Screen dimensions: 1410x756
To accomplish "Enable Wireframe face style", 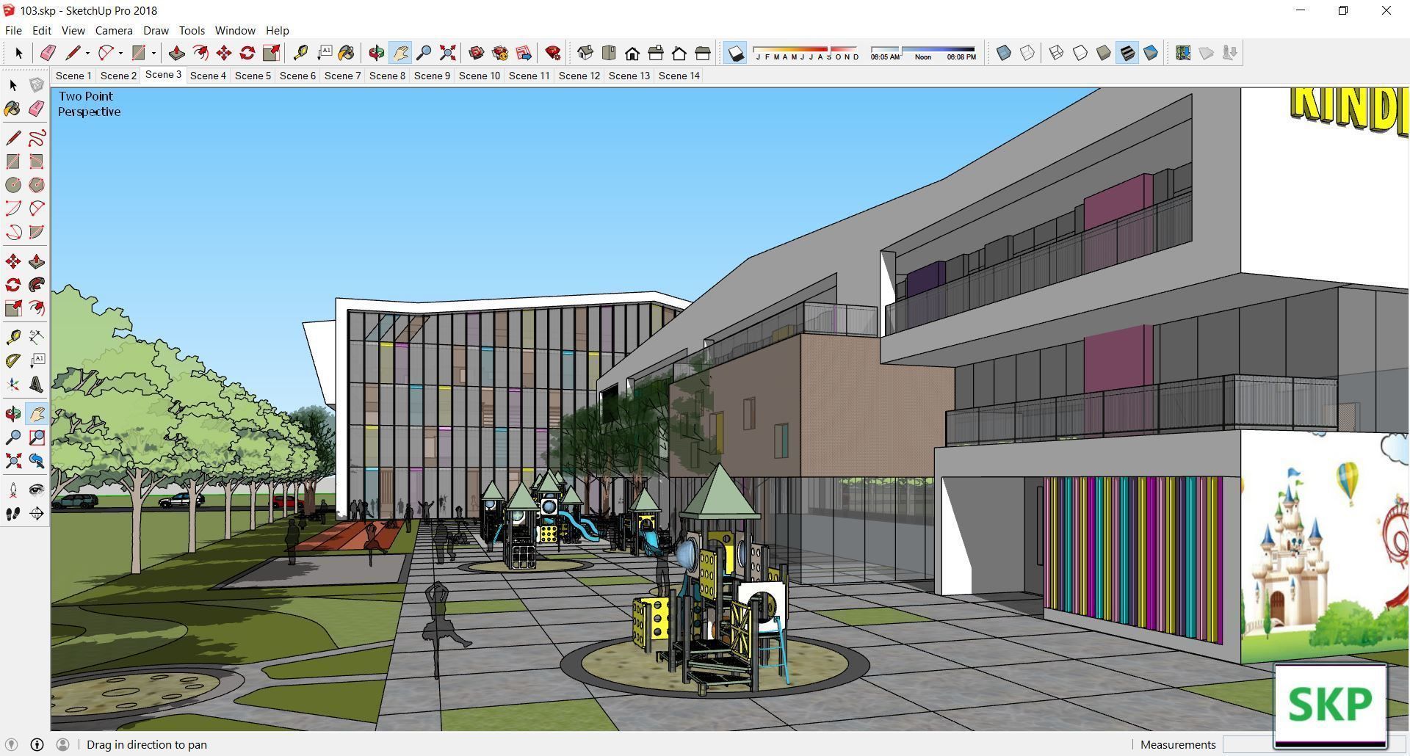I will point(1057,53).
